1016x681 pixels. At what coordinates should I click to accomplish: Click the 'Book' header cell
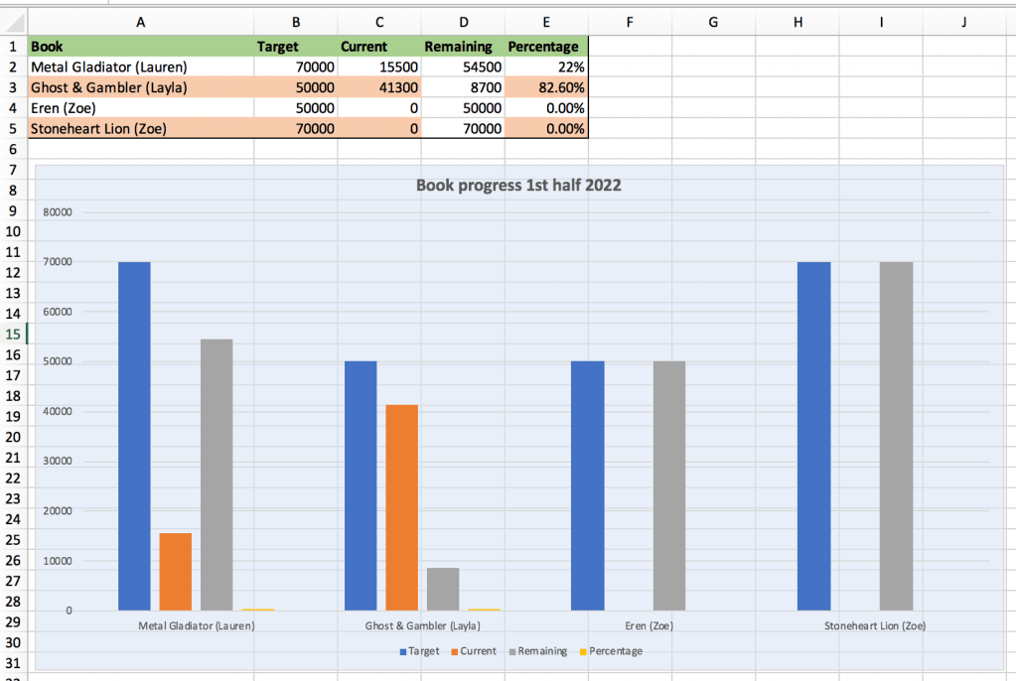(140, 46)
